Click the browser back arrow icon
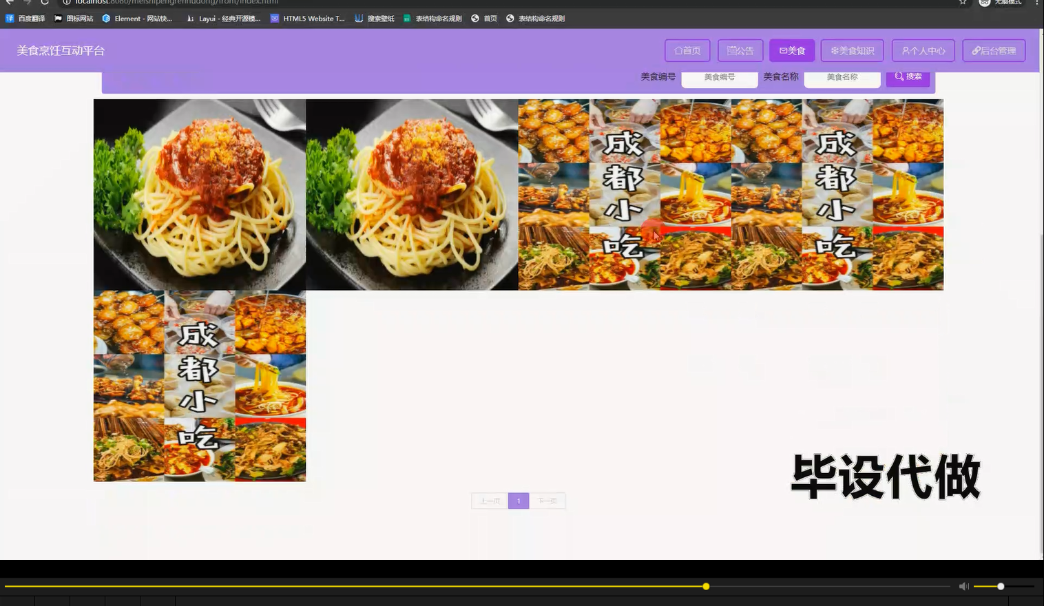The height and width of the screenshot is (606, 1044). pos(8,3)
